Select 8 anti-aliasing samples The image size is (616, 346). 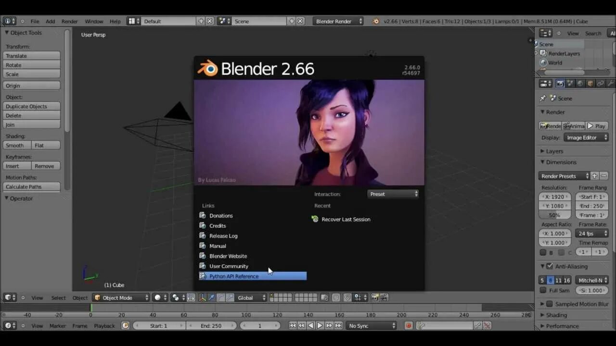[x=551, y=280]
